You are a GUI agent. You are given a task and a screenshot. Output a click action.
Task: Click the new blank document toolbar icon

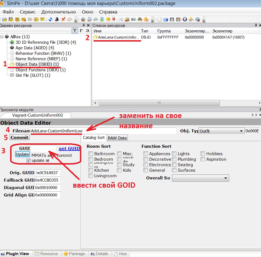160,19
